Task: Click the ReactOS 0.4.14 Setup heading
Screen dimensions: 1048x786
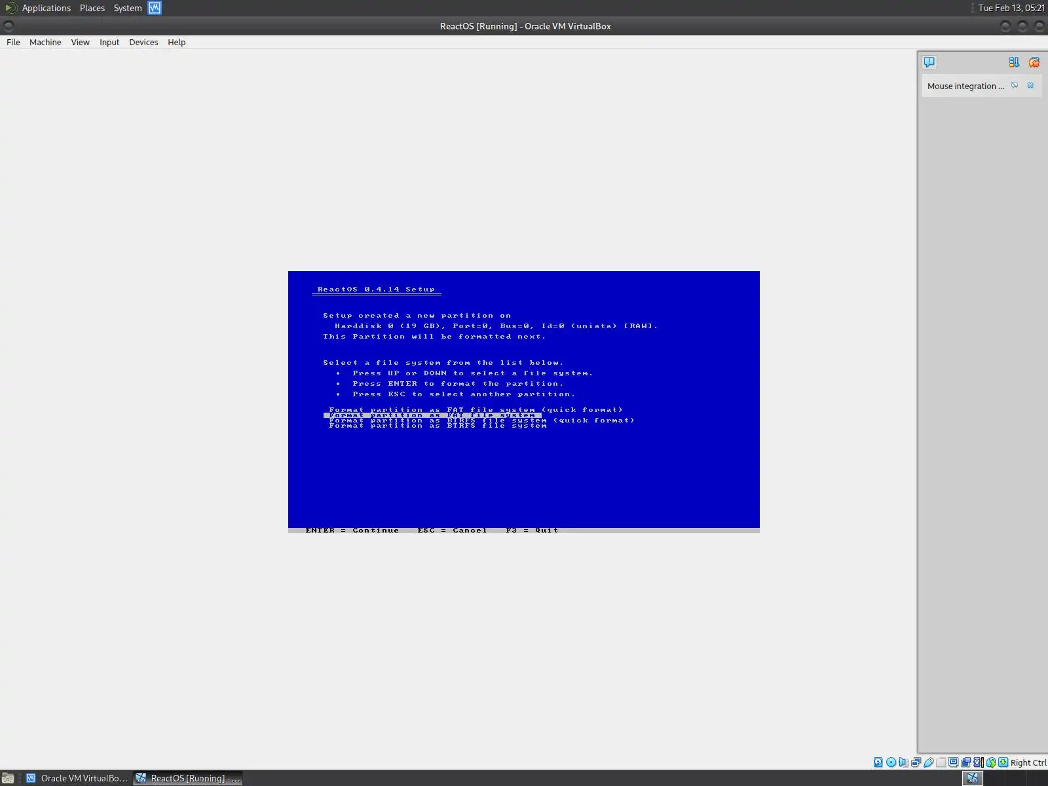Action: coord(376,289)
